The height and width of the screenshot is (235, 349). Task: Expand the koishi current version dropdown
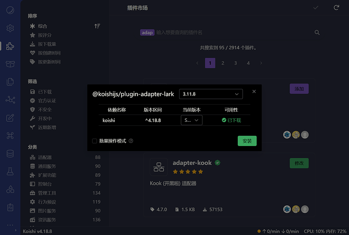click(x=191, y=120)
